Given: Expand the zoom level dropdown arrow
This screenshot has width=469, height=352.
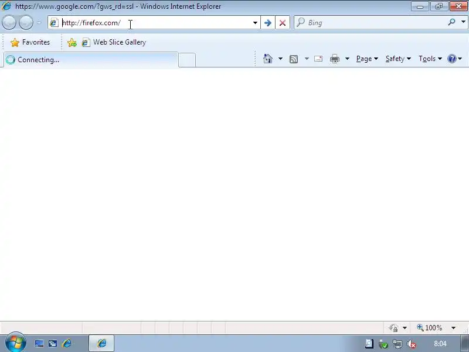Looking at the screenshot, I should (x=453, y=328).
